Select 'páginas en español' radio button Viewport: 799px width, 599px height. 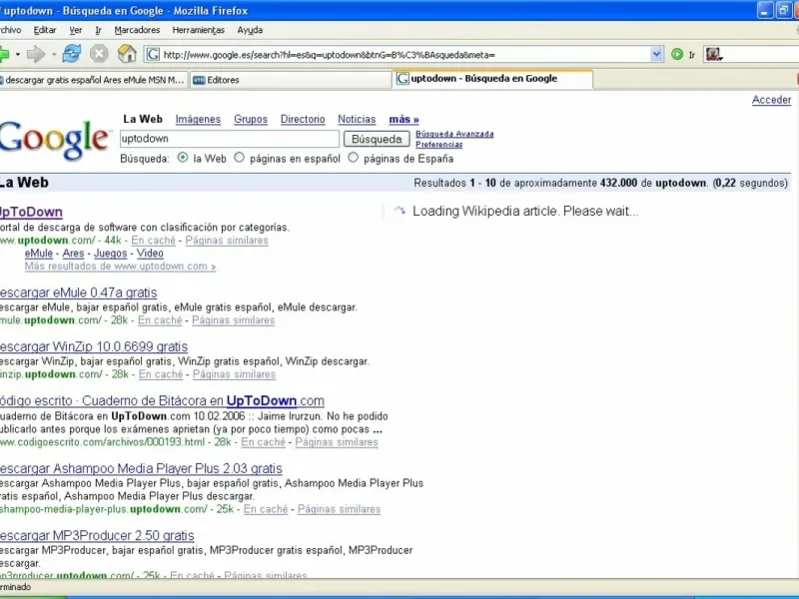239,158
